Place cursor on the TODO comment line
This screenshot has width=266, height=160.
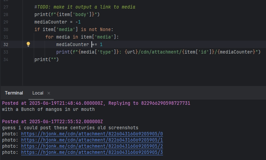85,7
